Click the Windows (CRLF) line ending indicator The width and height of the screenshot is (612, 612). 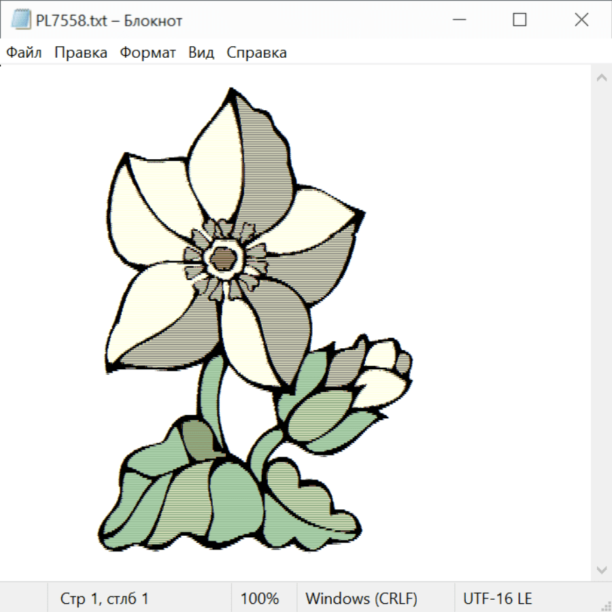[x=361, y=598]
